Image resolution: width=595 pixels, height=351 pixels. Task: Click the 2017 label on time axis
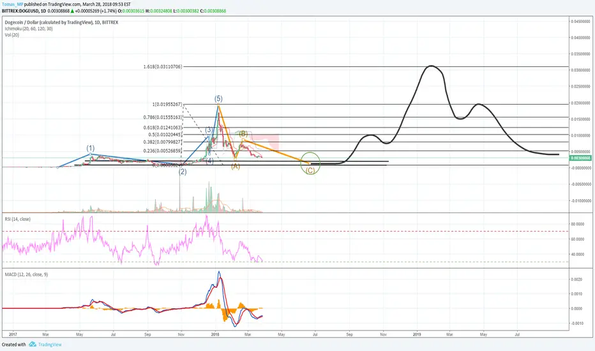[13, 334]
